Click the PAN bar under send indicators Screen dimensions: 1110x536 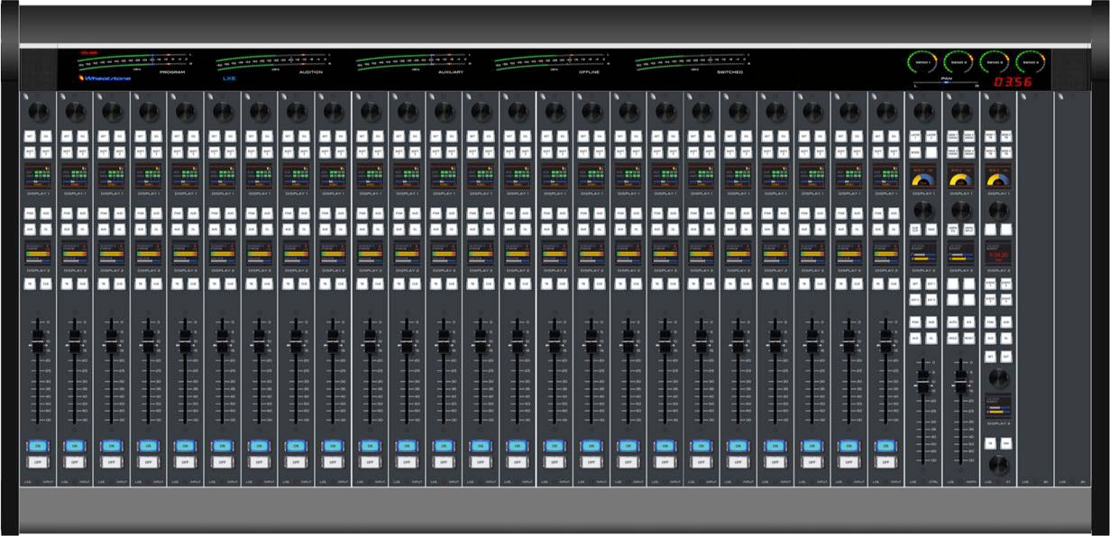click(947, 83)
